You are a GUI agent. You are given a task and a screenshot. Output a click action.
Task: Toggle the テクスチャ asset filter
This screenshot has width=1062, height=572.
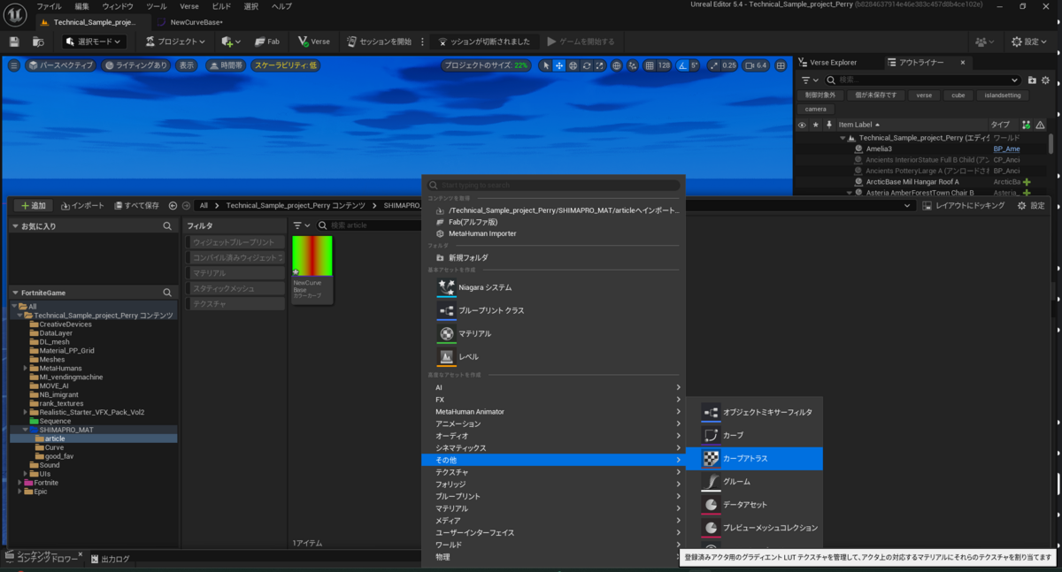pos(237,303)
